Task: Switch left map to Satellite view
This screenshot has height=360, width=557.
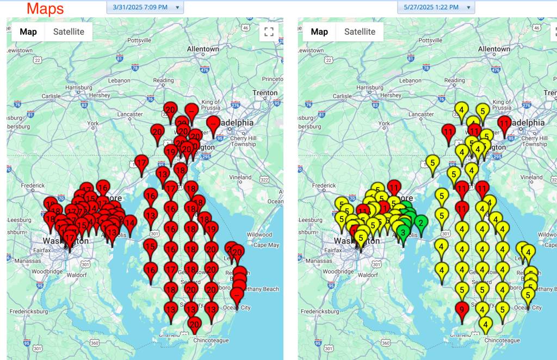Action: pyautogui.click(x=69, y=32)
